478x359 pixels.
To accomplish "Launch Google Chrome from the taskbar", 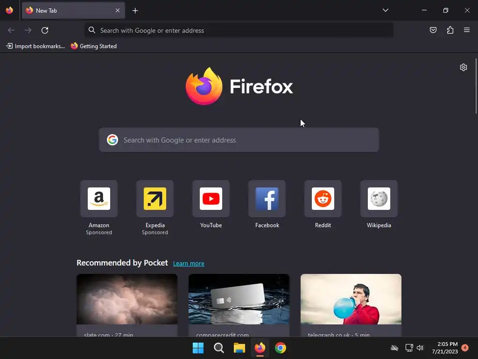I will [281, 348].
